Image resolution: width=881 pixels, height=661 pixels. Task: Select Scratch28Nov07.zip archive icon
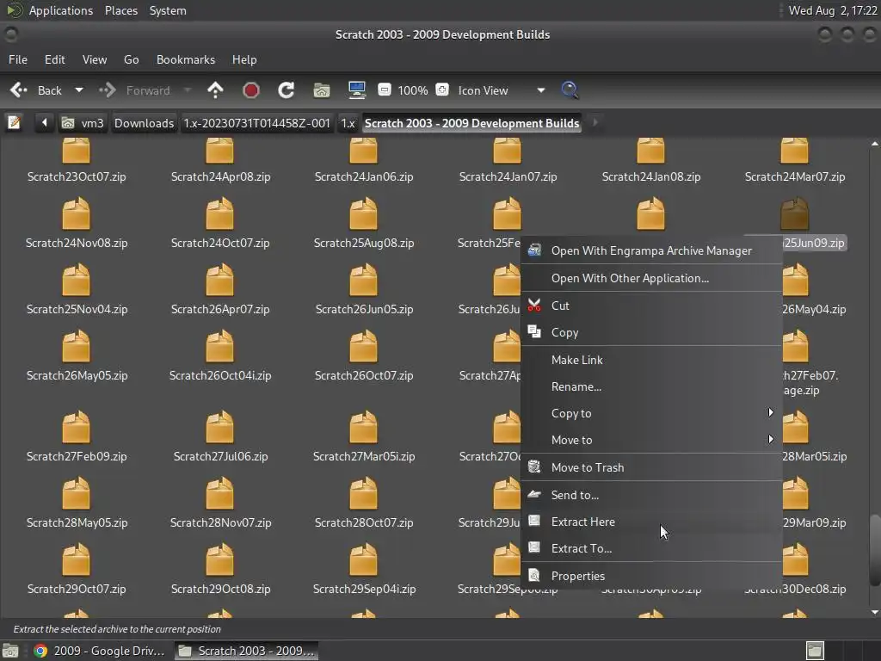219,493
